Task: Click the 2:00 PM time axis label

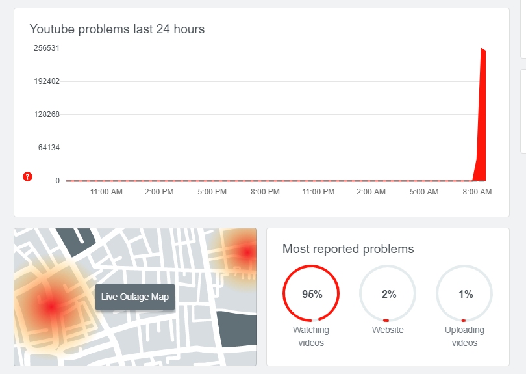Action: pos(159,192)
